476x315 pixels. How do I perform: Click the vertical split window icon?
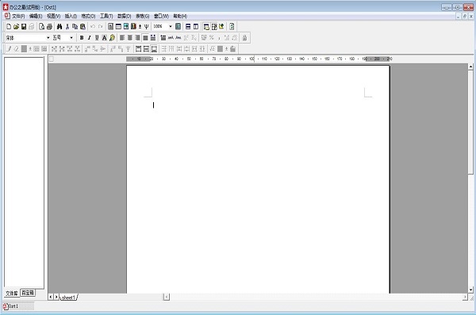pyautogui.click(x=196, y=27)
